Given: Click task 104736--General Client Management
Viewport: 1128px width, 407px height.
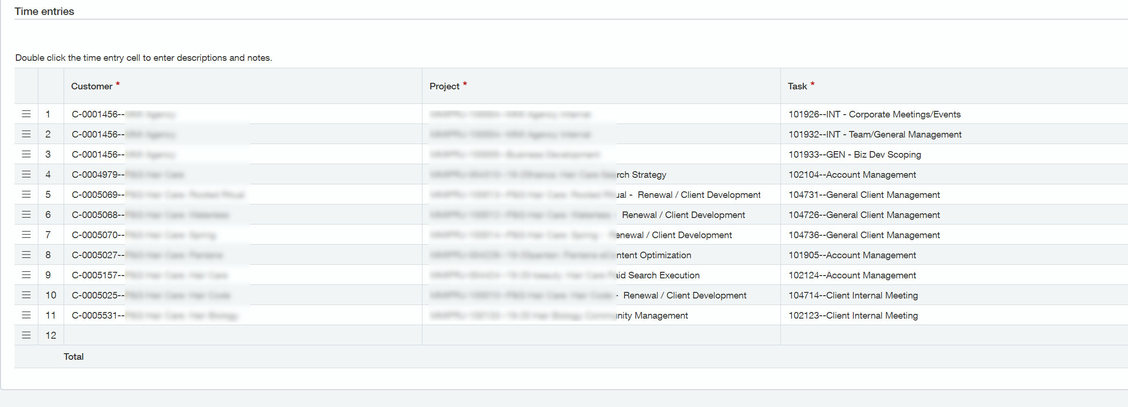Looking at the screenshot, I should click(x=864, y=235).
